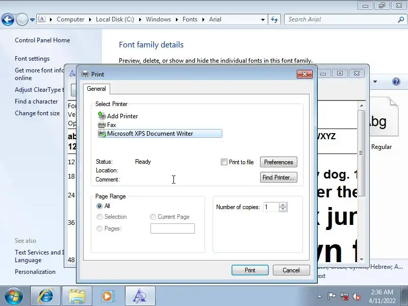Decrease number of copies spinner down
This screenshot has height=306, width=408.
click(283, 210)
